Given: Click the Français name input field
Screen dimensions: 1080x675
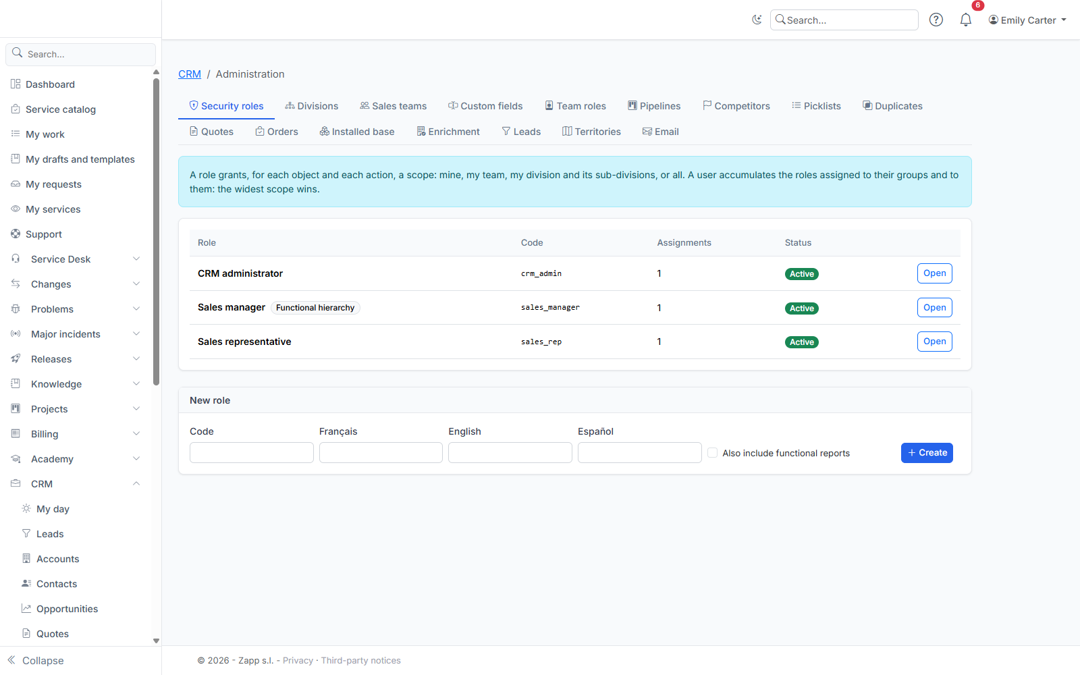Looking at the screenshot, I should pyautogui.click(x=381, y=453).
